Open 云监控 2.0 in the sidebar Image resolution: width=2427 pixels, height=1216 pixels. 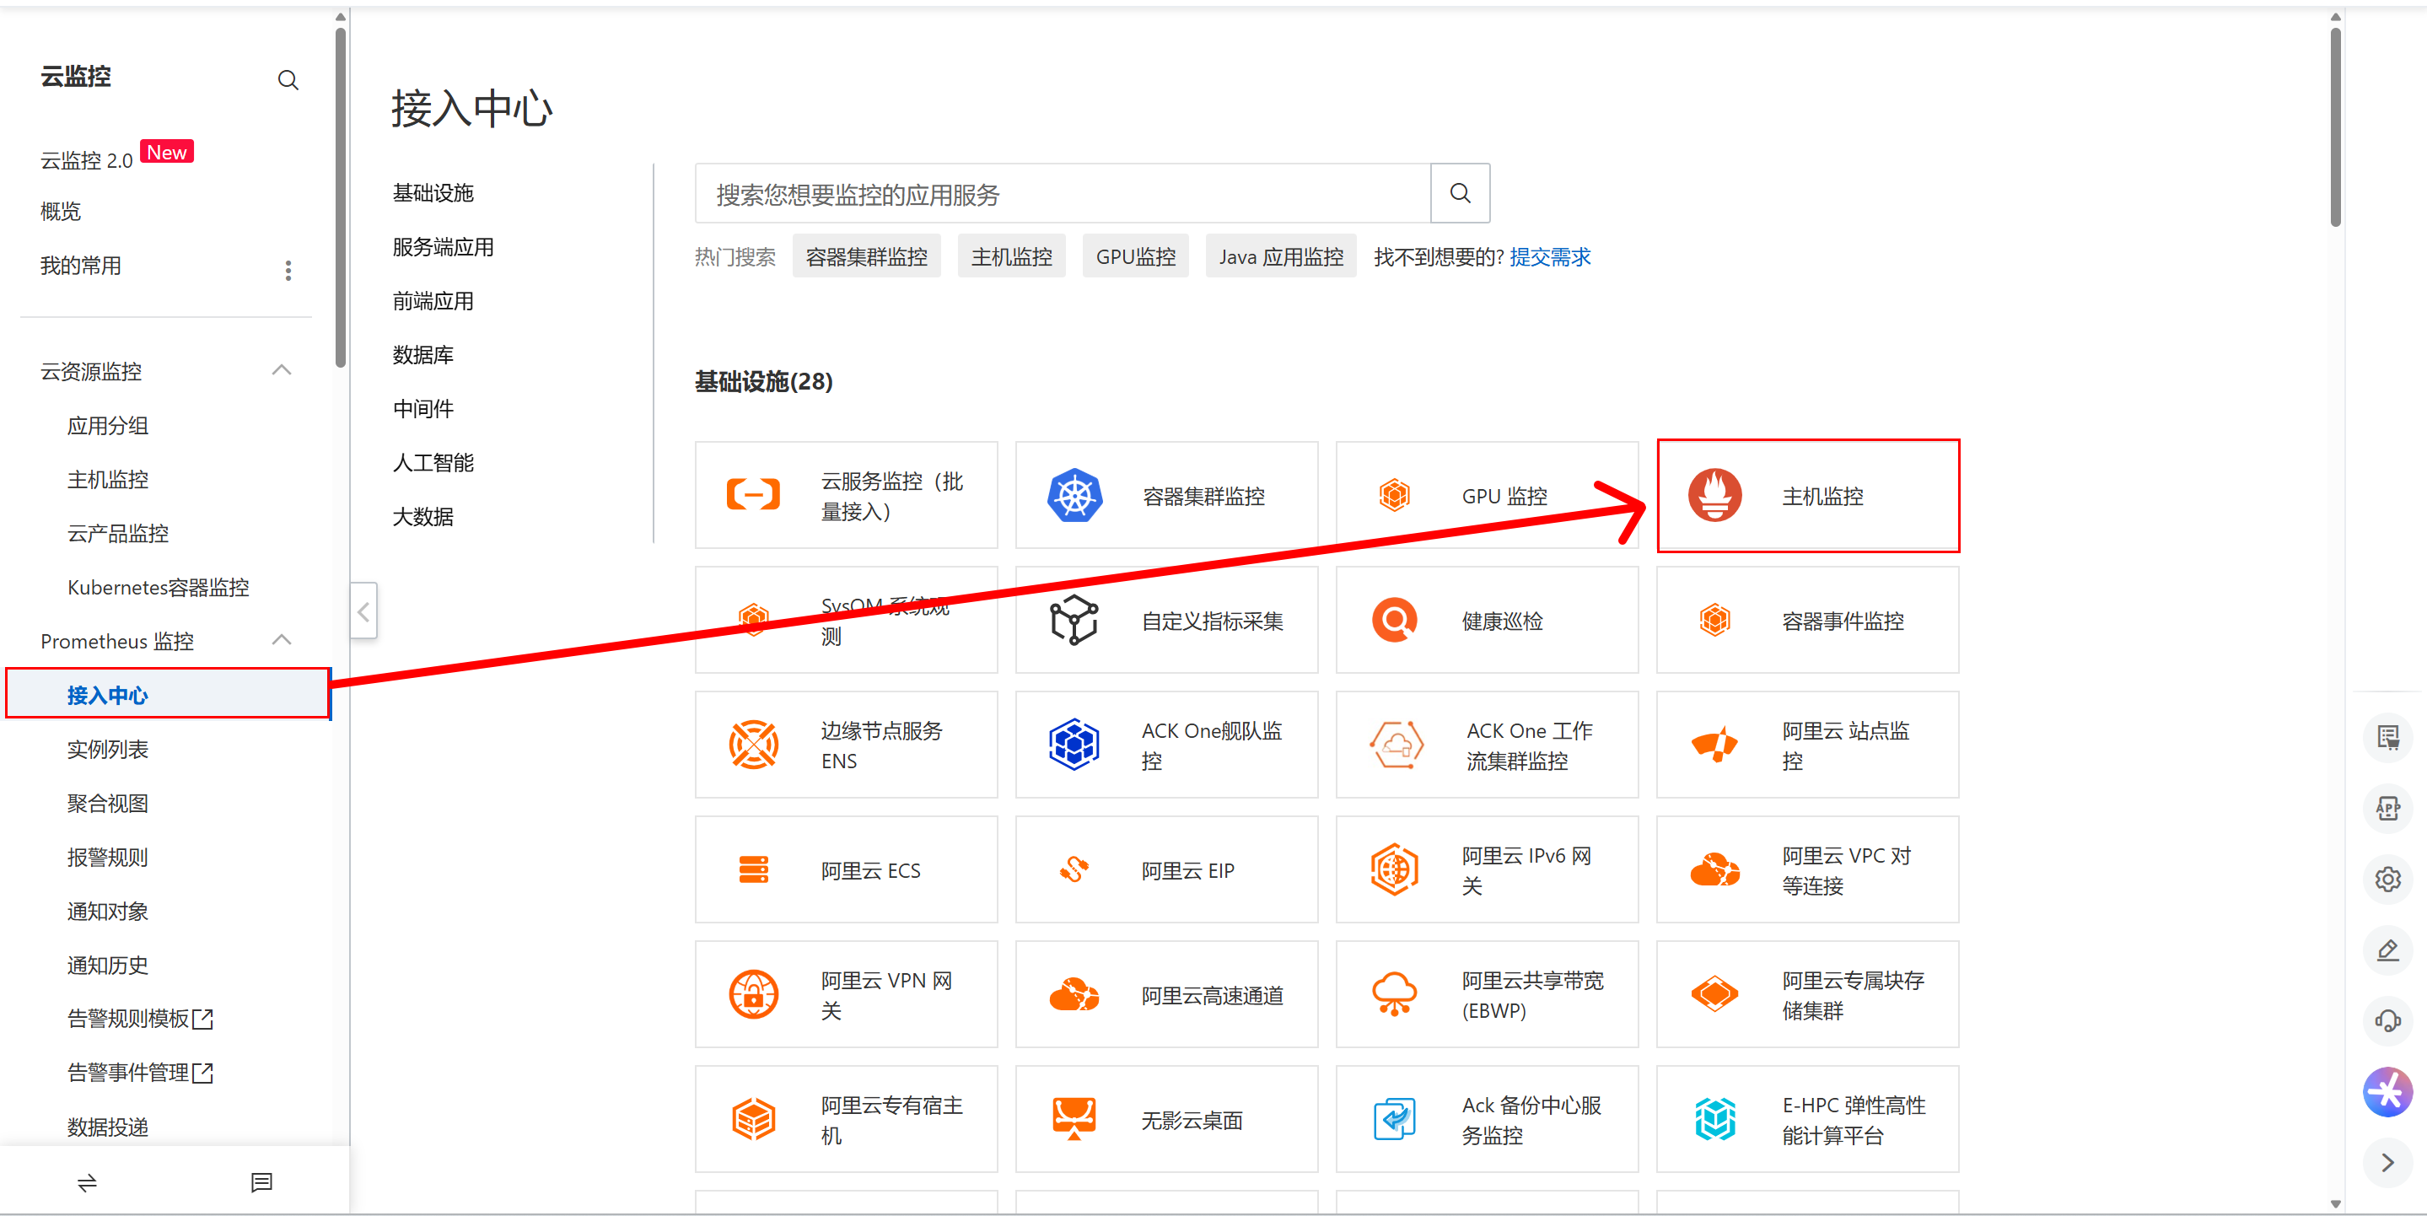click(x=87, y=160)
